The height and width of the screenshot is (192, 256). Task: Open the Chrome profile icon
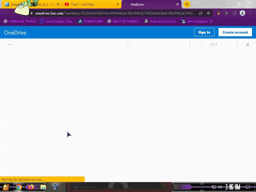(242, 13)
